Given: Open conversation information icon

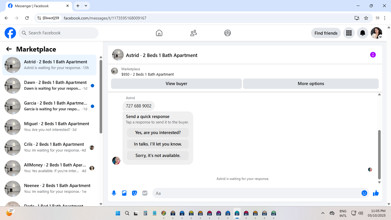Looking at the screenshot, I should (373, 55).
